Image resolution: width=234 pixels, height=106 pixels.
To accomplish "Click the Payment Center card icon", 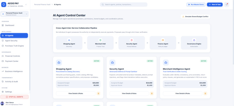I will [x=3, y=61].
